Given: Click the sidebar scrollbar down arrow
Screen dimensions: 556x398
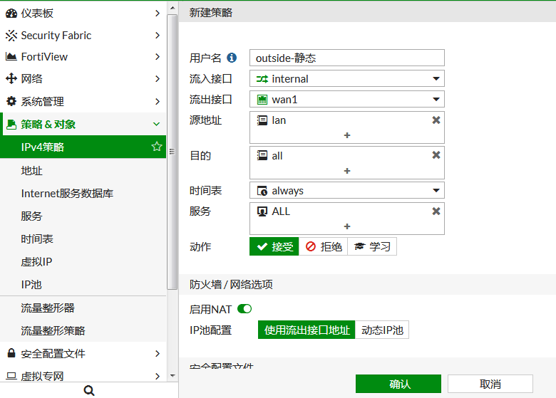Looking at the screenshot, I should 173,376.
